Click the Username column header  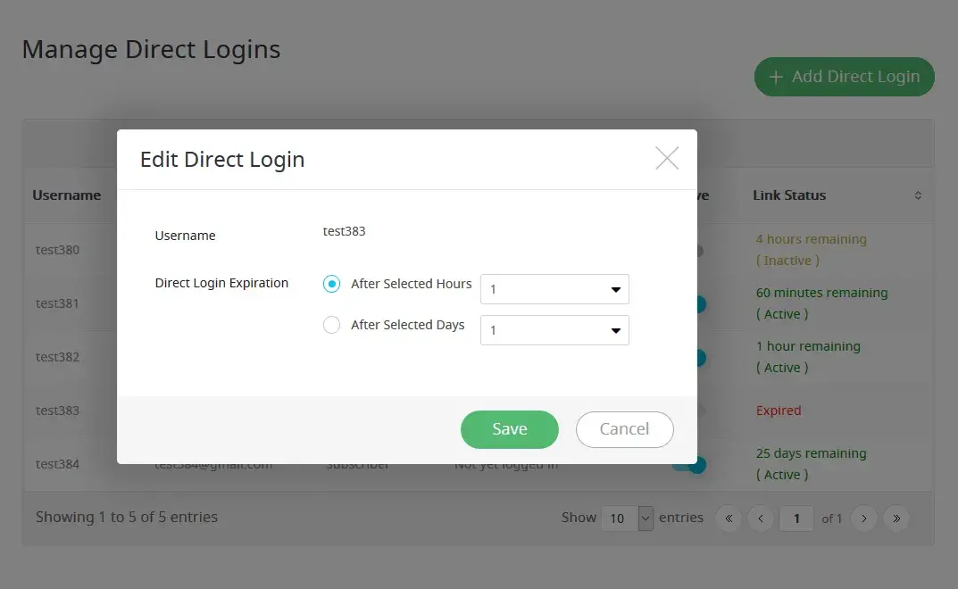point(67,195)
